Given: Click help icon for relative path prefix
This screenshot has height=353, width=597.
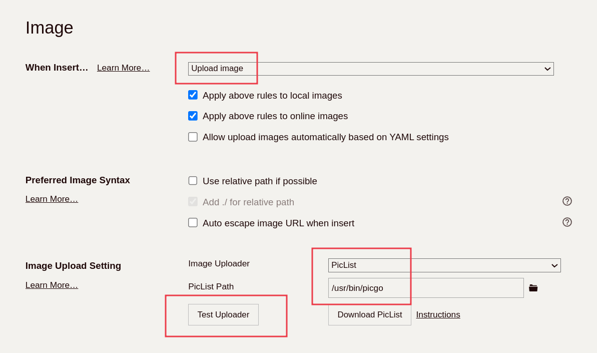Looking at the screenshot, I should click(x=567, y=201).
